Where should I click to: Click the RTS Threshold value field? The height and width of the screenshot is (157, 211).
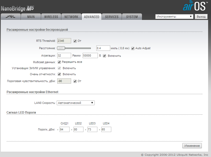(64, 41)
